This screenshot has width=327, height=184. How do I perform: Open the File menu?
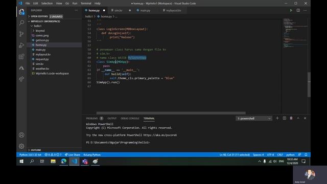pyautogui.click(x=28, y=4)
